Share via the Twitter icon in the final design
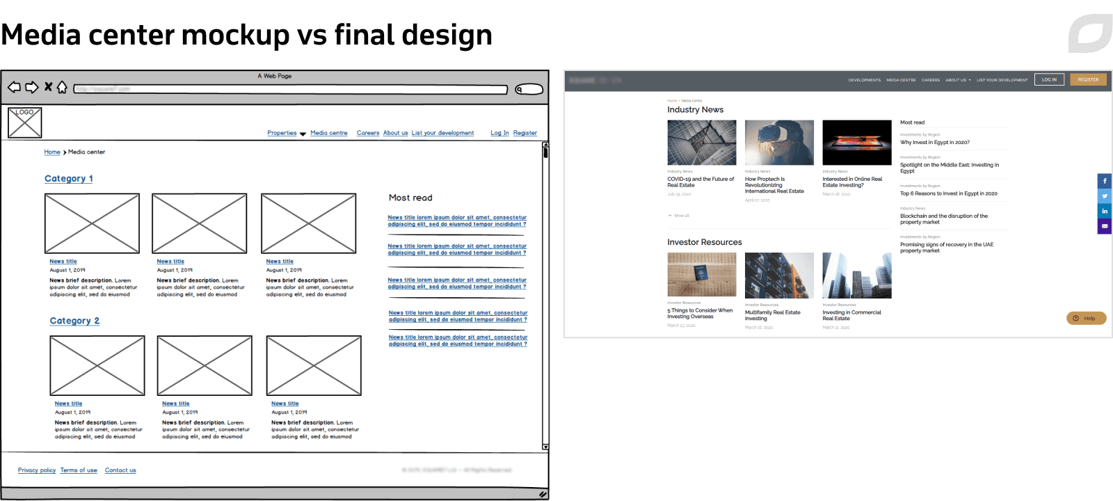Viewport: 1113px width, 501px height. (x=1105, y=196)
